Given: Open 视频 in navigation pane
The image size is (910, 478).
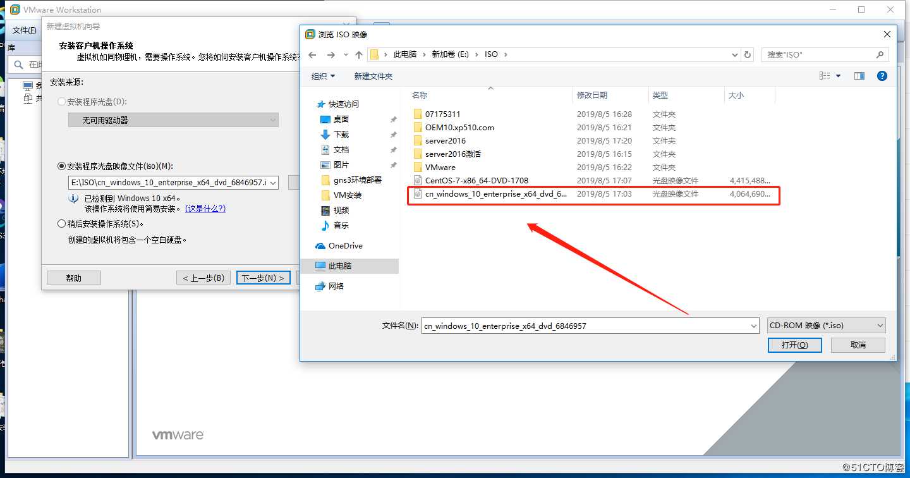Looking at the screenshot, I should pos(341,211).
